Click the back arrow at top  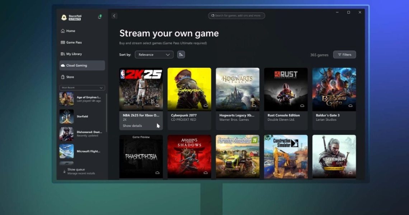click(114, 16)
